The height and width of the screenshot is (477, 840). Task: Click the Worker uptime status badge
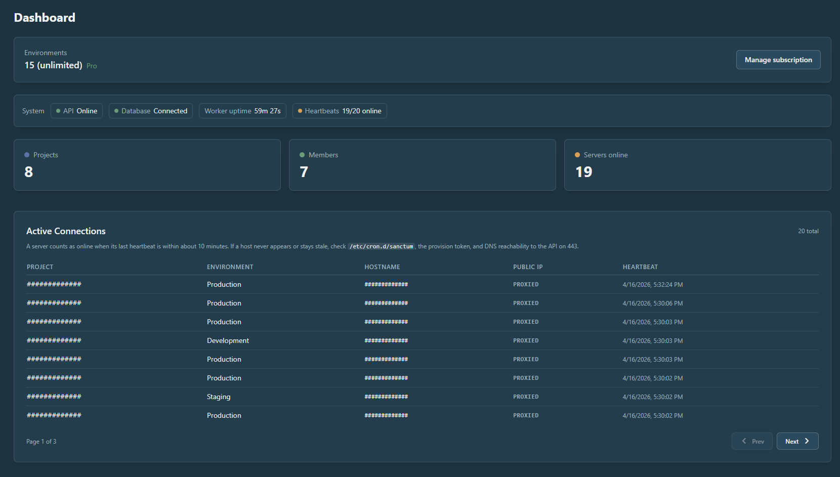(x=242, y=111)
